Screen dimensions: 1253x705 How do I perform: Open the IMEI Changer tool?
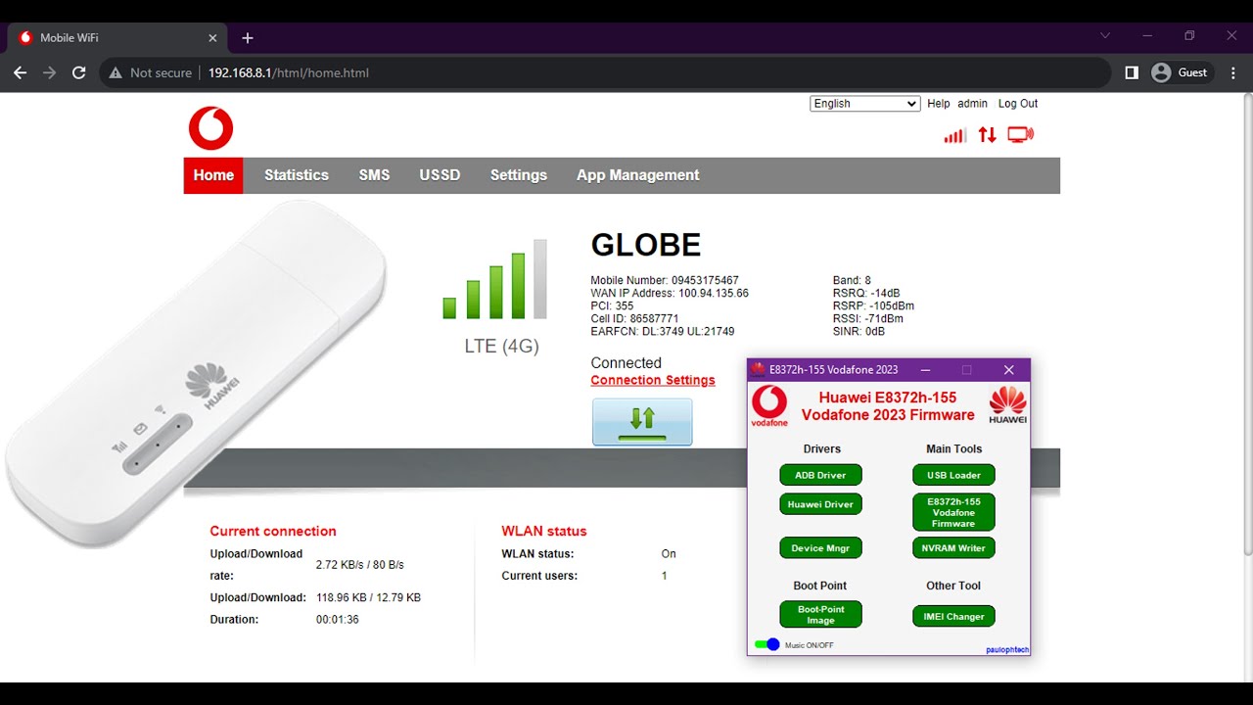[953, 617]
